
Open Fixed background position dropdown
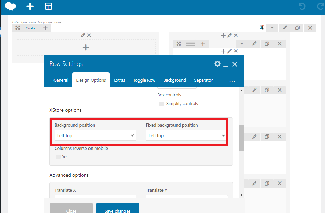(x=186, y=135)
